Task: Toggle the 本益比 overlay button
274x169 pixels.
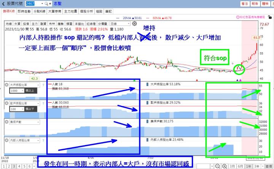Action: pos(79,24)
